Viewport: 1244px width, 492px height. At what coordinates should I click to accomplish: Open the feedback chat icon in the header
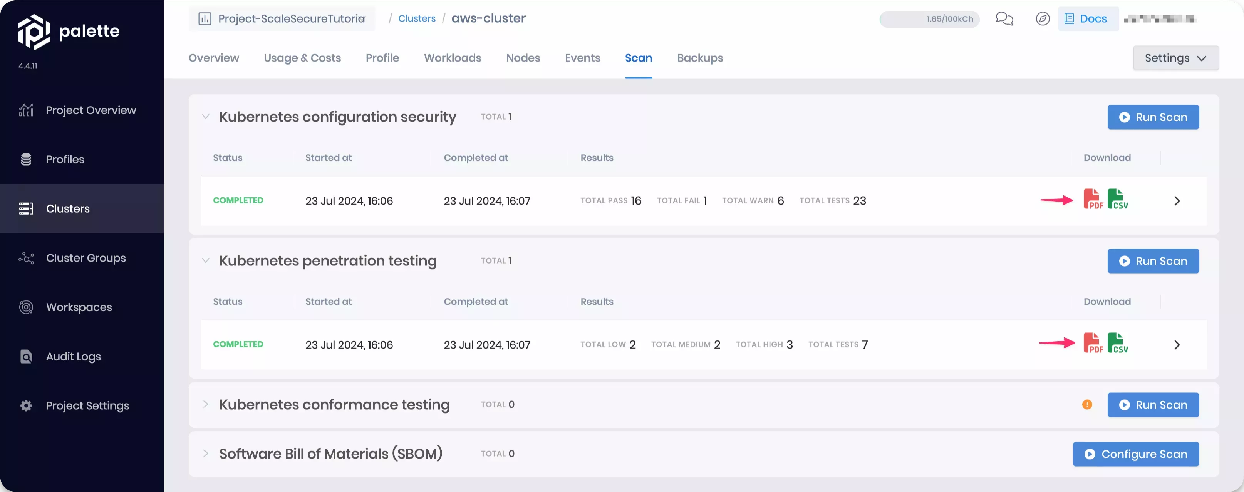click(1004, 19)
